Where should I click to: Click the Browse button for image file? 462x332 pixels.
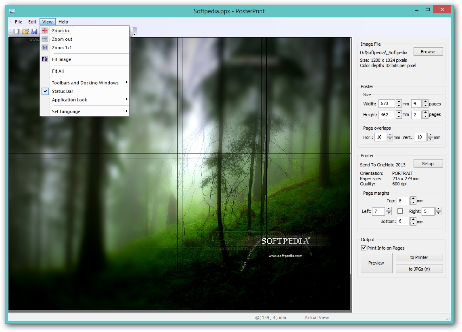click(428, 52)
